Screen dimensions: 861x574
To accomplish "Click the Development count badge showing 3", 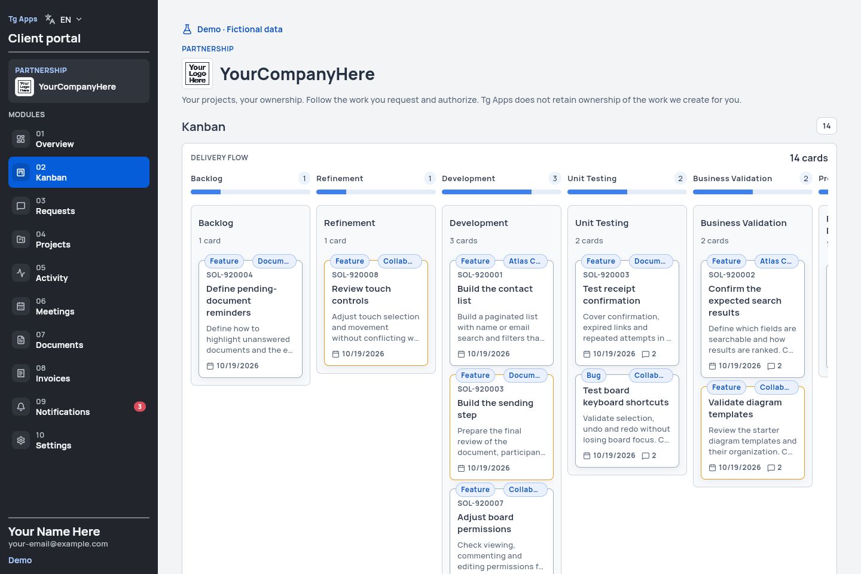I will coord(555,178).
